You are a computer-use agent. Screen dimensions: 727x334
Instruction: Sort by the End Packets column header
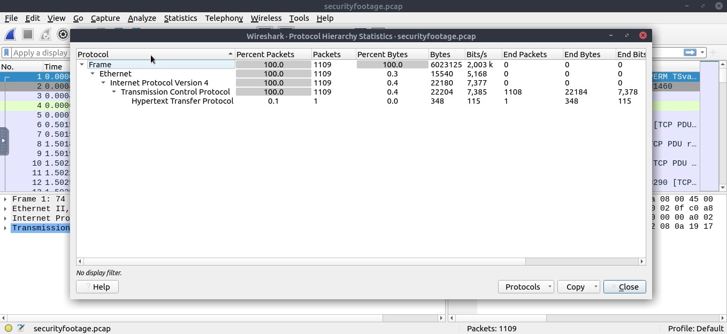click(532, 55)
